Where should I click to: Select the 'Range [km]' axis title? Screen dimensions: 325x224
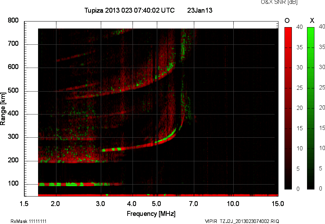pos(3,109)
